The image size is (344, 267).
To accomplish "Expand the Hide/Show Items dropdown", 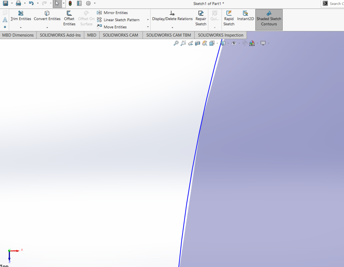I will click(234, 43).
